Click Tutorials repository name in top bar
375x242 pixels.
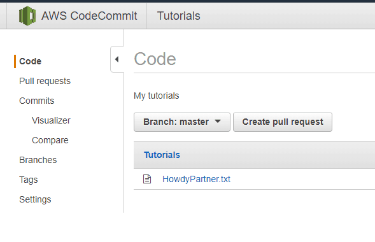pos(179,16)
